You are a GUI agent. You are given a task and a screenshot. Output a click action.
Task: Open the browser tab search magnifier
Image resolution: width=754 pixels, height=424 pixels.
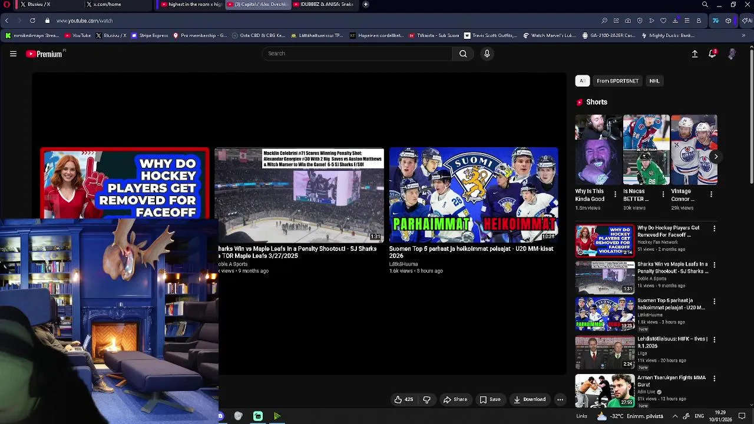pos(705,4)
